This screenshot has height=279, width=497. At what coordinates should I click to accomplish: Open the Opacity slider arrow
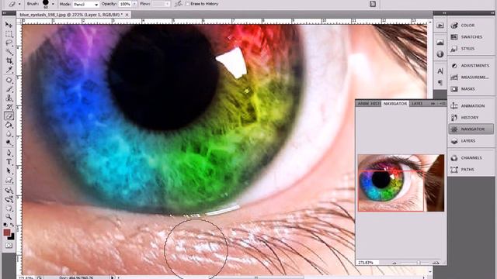pos(134,4)
